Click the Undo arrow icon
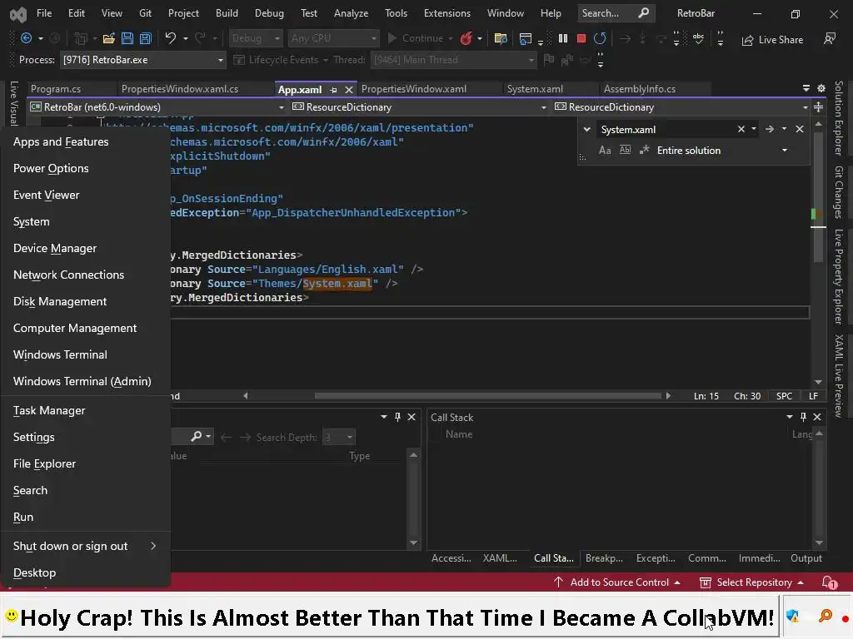This screenshot has height=639, width=853. [171, 38]
